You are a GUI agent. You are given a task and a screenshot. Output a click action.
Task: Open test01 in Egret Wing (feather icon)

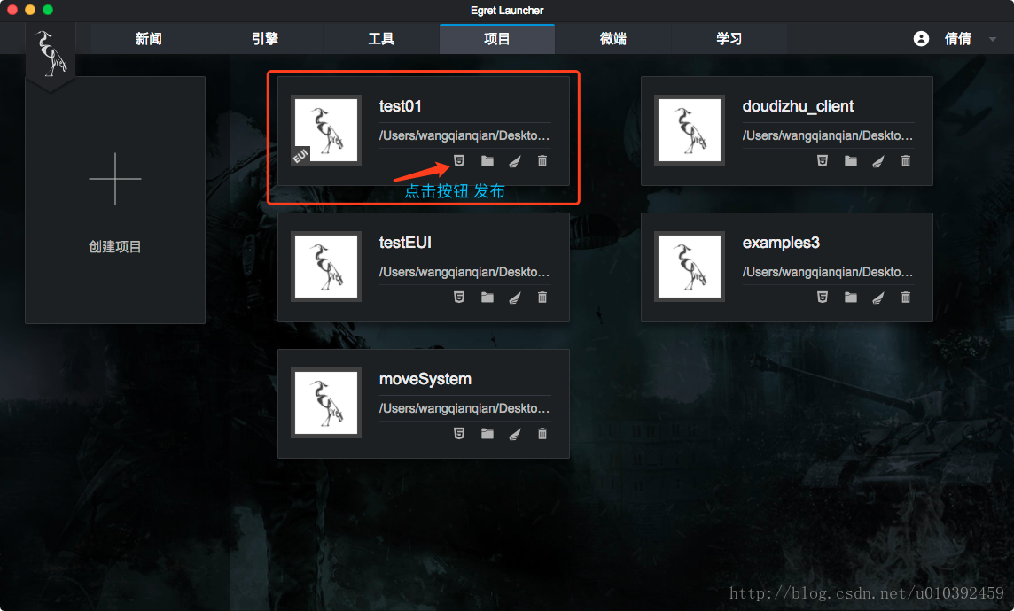(515, 161)
